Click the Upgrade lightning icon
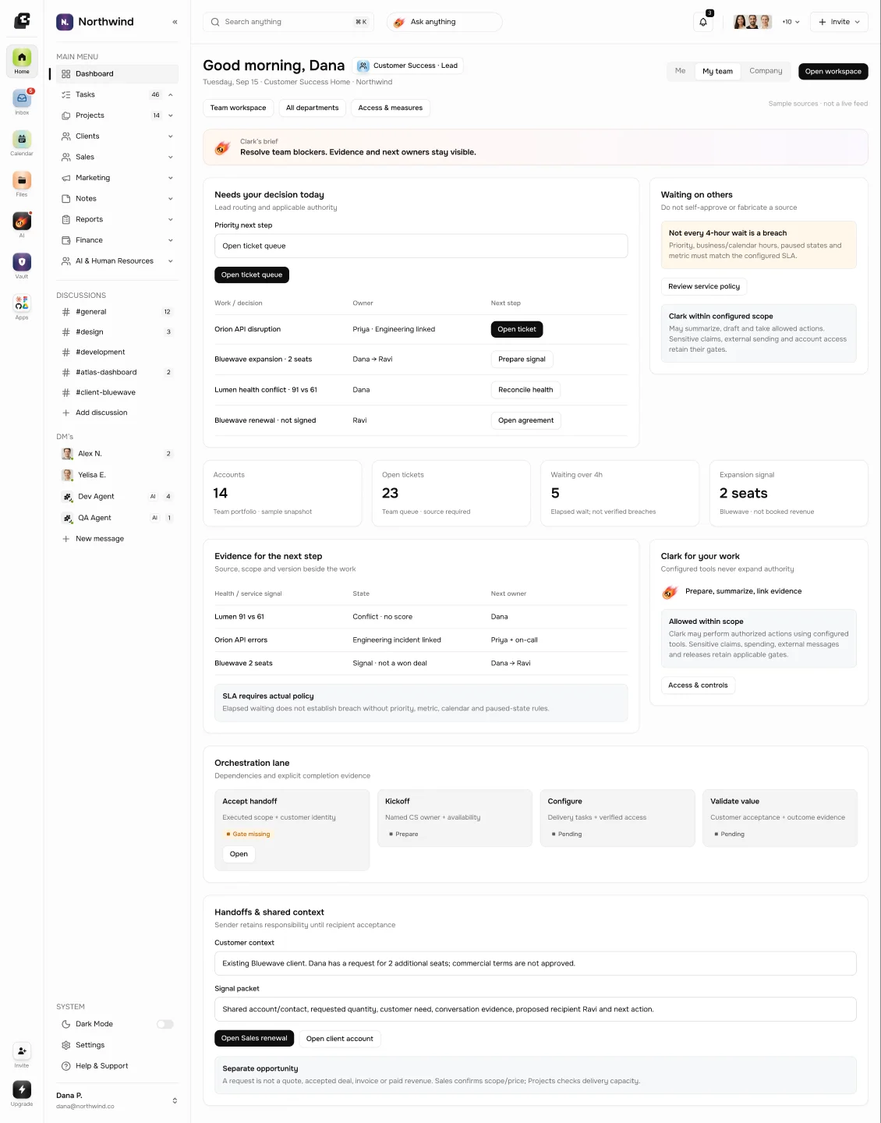 click(22, 1089)
